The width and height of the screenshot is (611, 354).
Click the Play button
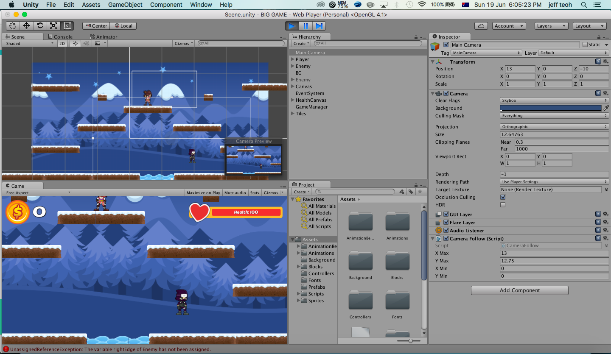291,26
